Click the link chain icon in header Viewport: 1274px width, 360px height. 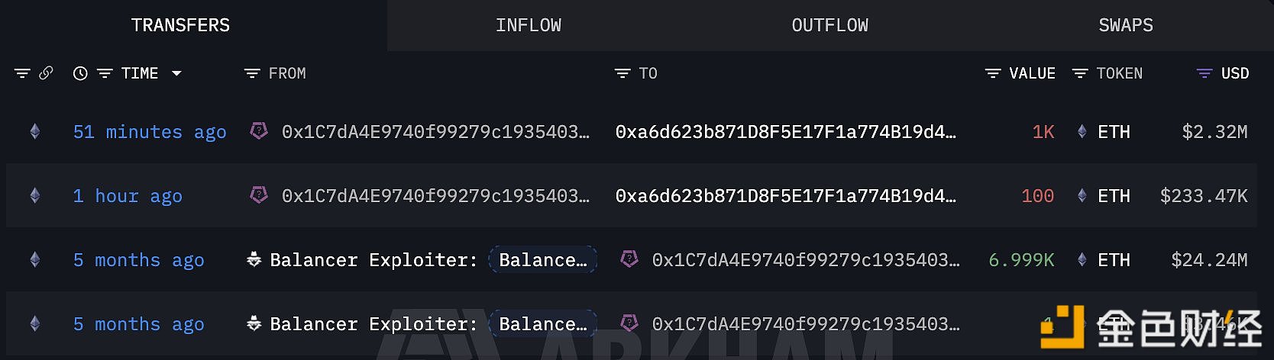pyautogui.click(x=46, y=73)
